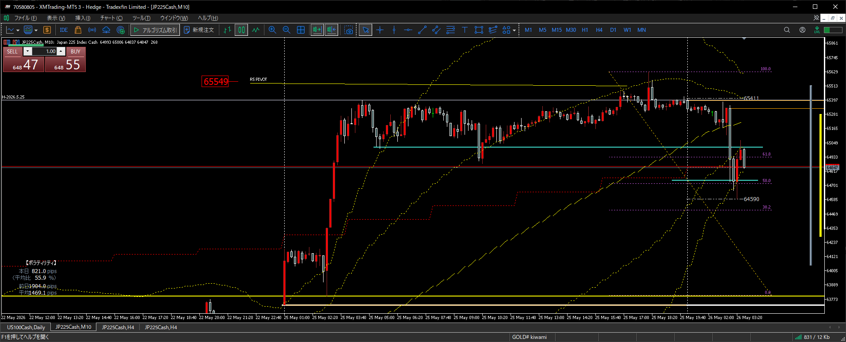The height and width of the screenshot is (342, 846).
Task: Expand the shapes objects dropdown arrow
Action: 514,30
